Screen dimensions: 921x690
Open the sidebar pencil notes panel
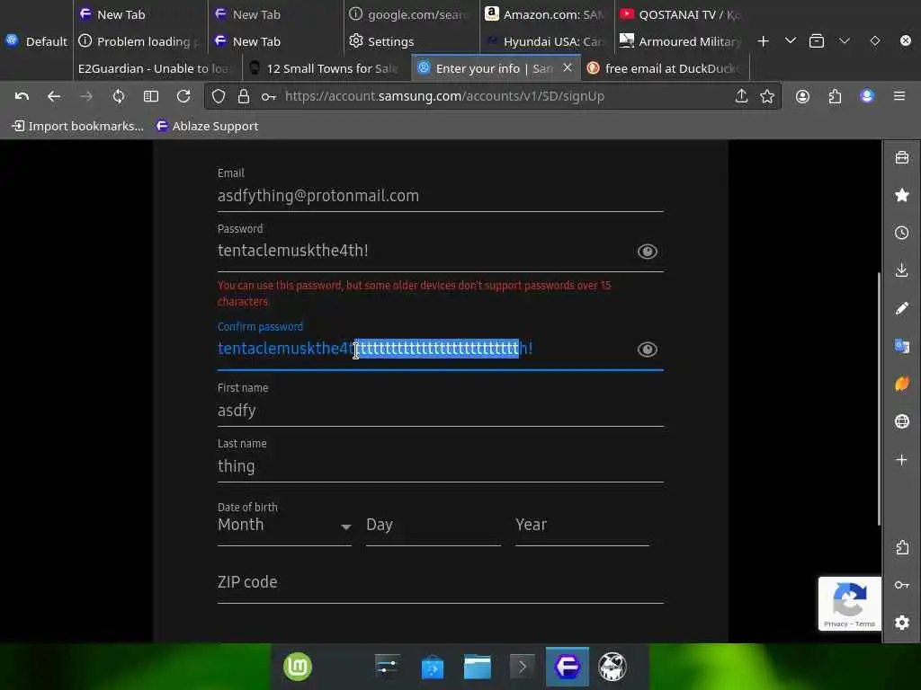click(x=902, y=308)
